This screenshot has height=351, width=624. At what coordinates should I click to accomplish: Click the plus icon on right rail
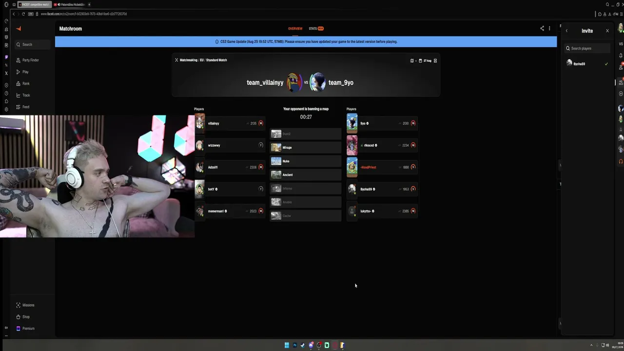pyautogui.click(x=621, y=94)
